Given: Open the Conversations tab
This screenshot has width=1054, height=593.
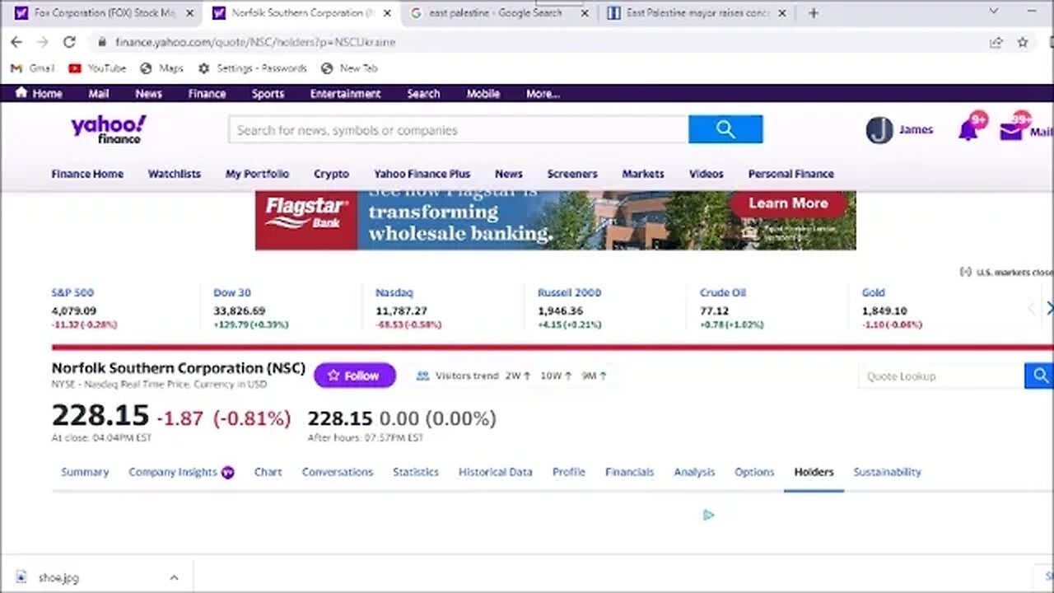Looking at the screenshot, I should (338, 472).
